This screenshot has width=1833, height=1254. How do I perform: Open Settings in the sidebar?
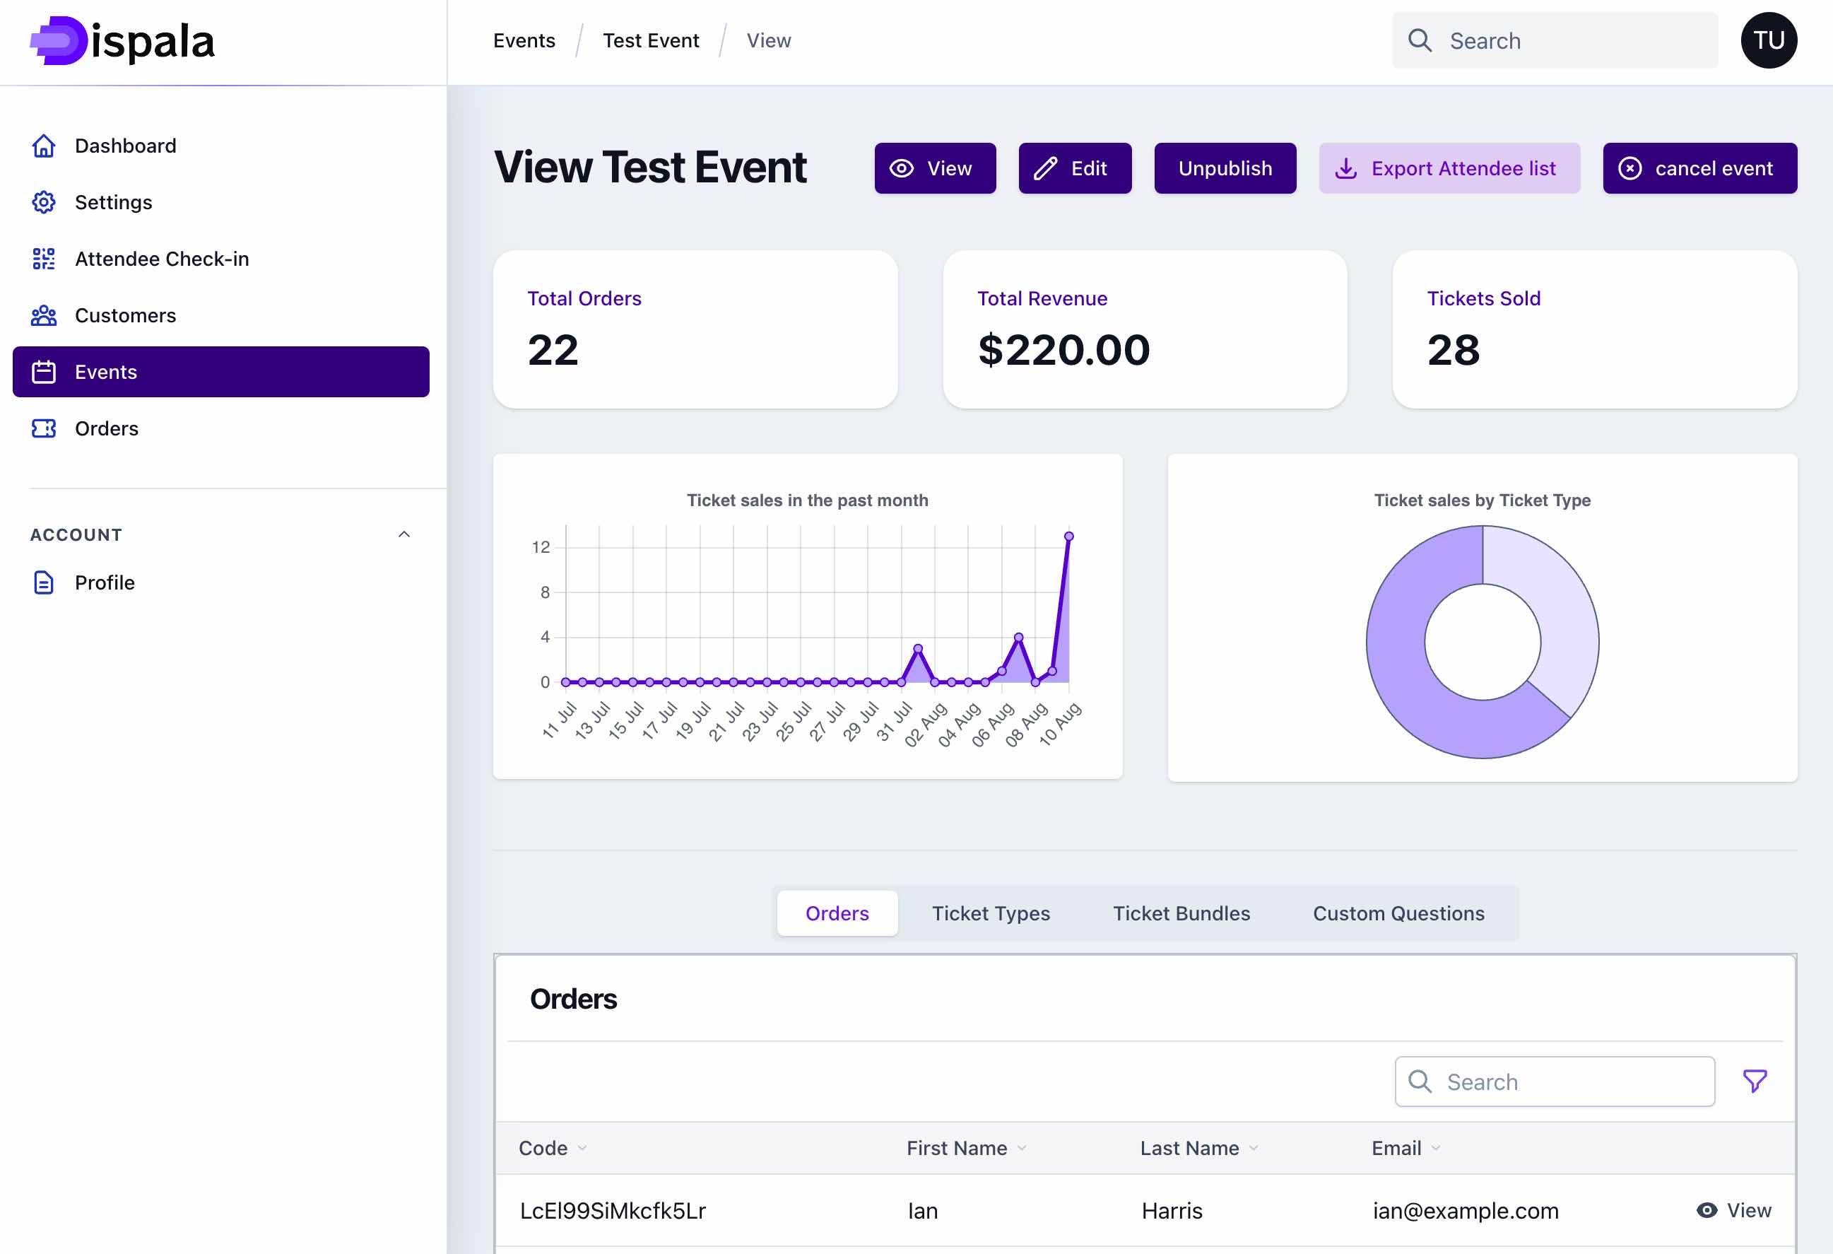[x=221, y=203]
